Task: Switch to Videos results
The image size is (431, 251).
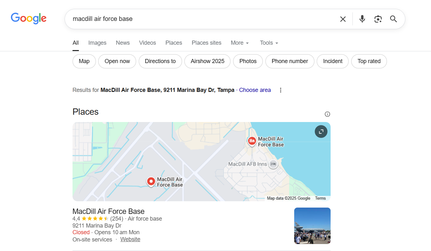Action: pyautogui.click(x=148, y=43)
